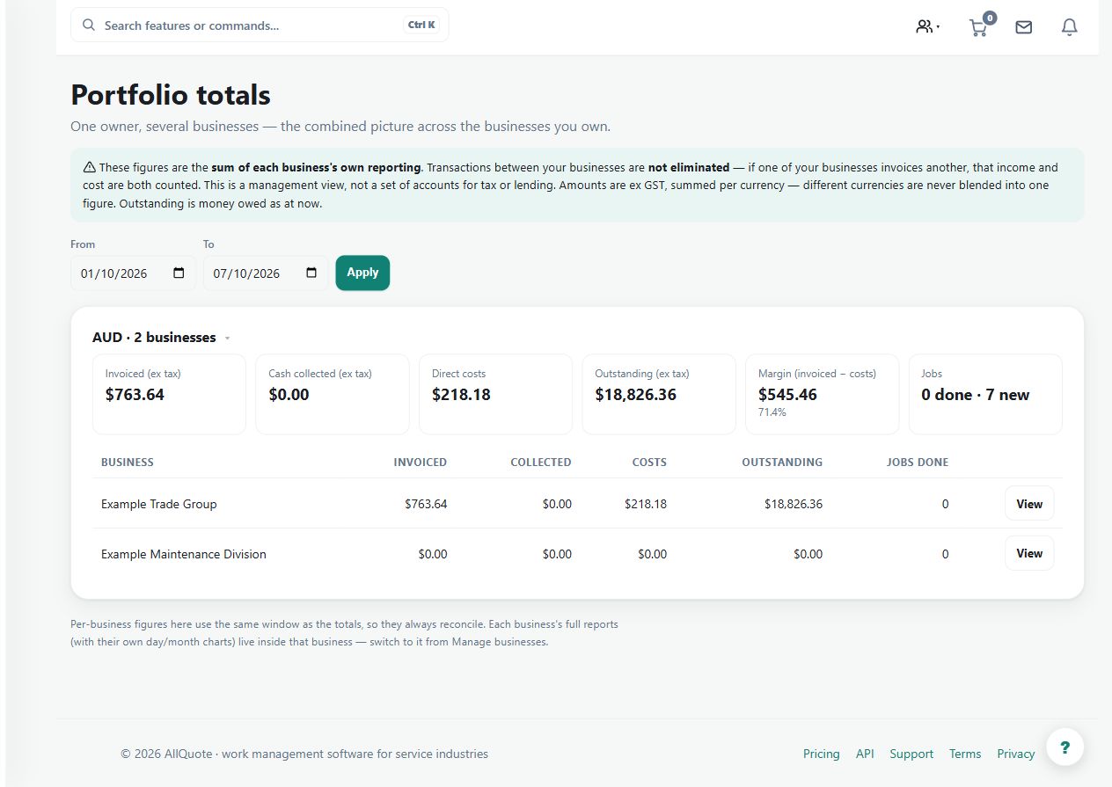Click the INVOICED column header
The image size is (1112, 787).
click(421, 462)
